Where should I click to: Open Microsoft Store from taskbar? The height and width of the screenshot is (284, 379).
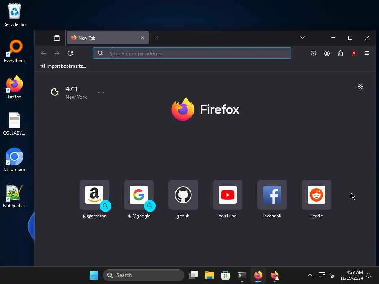tap(225, 275)
